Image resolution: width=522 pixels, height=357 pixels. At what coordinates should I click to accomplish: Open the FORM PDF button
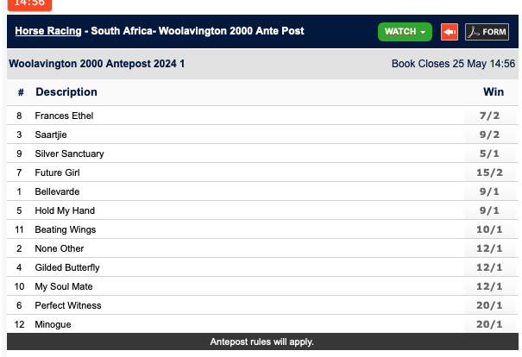coord(487,32)
